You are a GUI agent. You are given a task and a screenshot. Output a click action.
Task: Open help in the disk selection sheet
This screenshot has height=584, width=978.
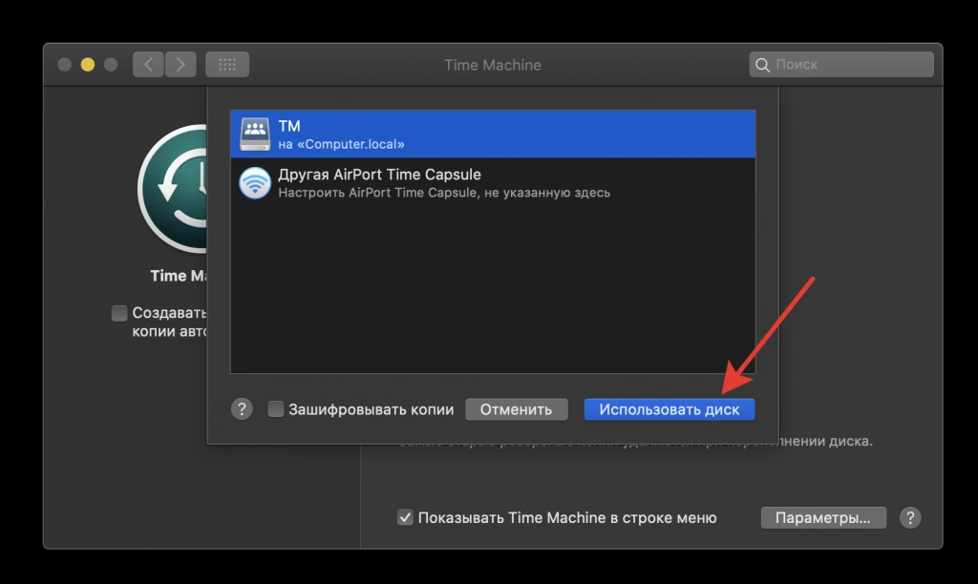pyautogui.click(x=242, y=409)
